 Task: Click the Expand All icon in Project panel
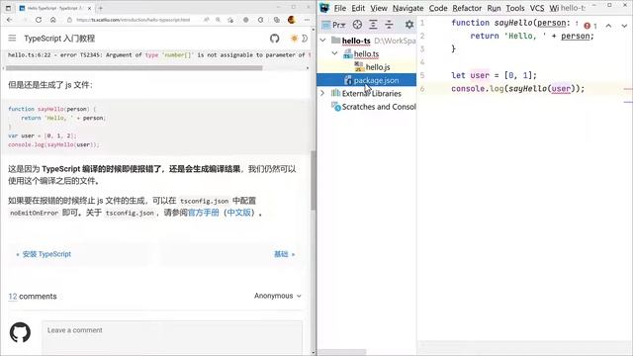pyautogui.click(x=373, y=25)
